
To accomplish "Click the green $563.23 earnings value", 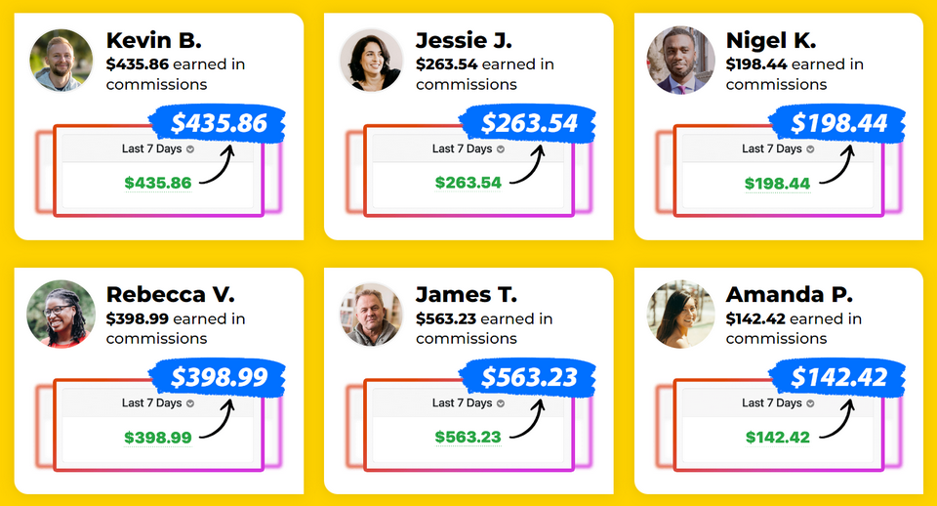I will pyautogui.click(x=468, y=437).
